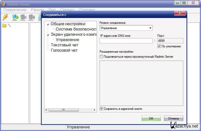Select 'Управление' tree item
Screen dimensions: 201x131
pos(67,40)
